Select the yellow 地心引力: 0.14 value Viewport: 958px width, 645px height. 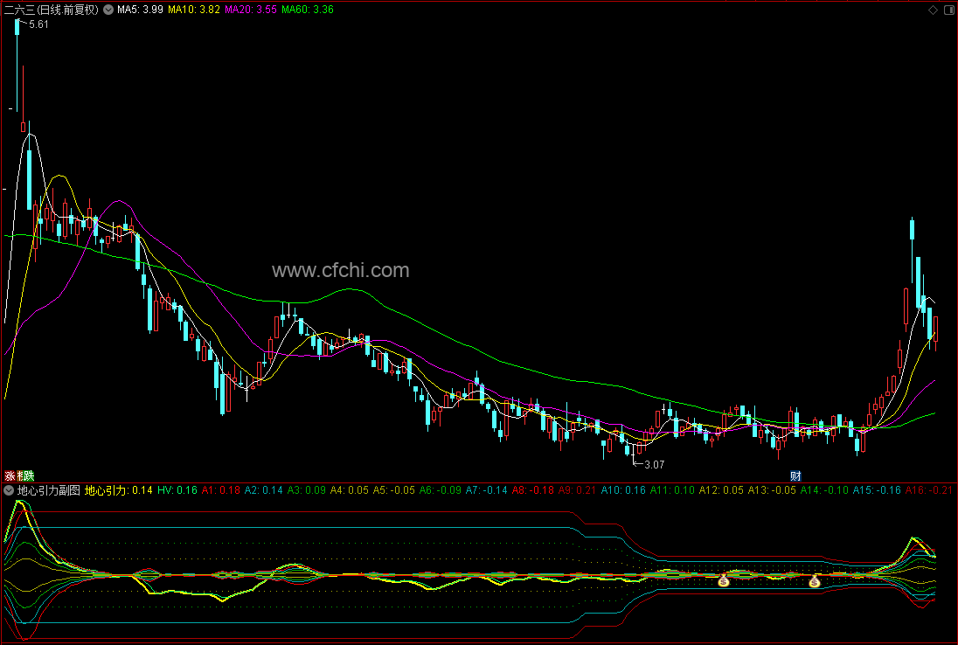pos(119,490)
